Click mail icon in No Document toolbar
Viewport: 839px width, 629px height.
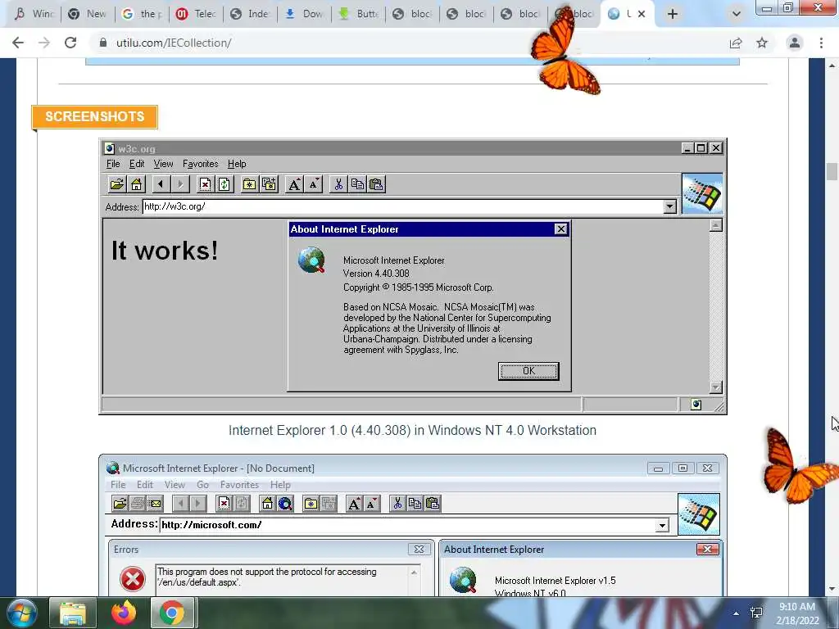coord(155,504)
